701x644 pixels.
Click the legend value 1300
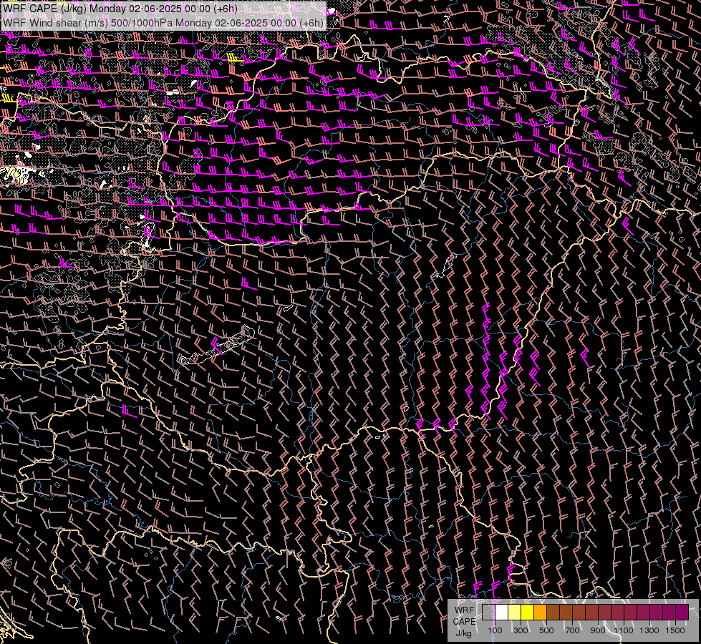[649, 630]
